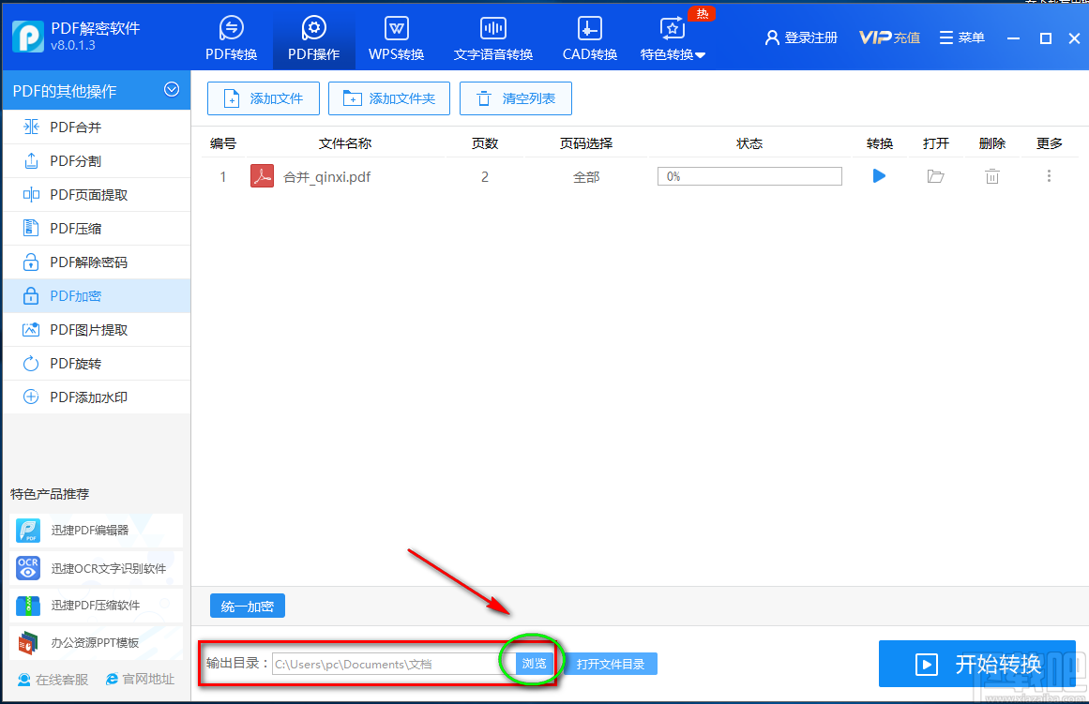Open the PDF转换 tab
The image size is (1089, 704).
pyautogui.click(x=232, y=38)
